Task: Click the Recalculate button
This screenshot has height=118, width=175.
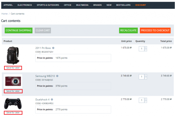Action: pyautogui.click(x=128, y=30)
